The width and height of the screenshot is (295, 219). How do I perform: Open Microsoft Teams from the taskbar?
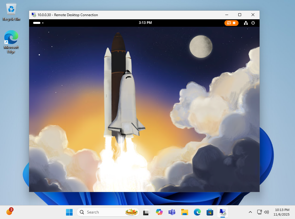point(172,212)
